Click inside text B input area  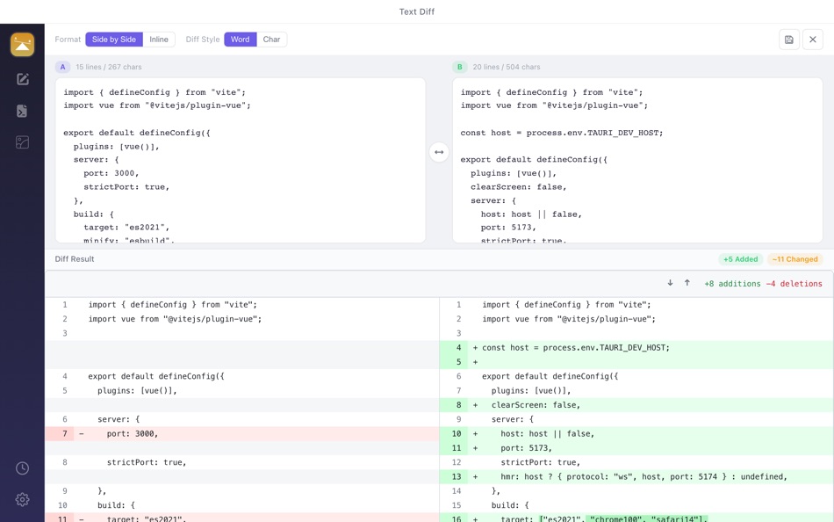637,160
